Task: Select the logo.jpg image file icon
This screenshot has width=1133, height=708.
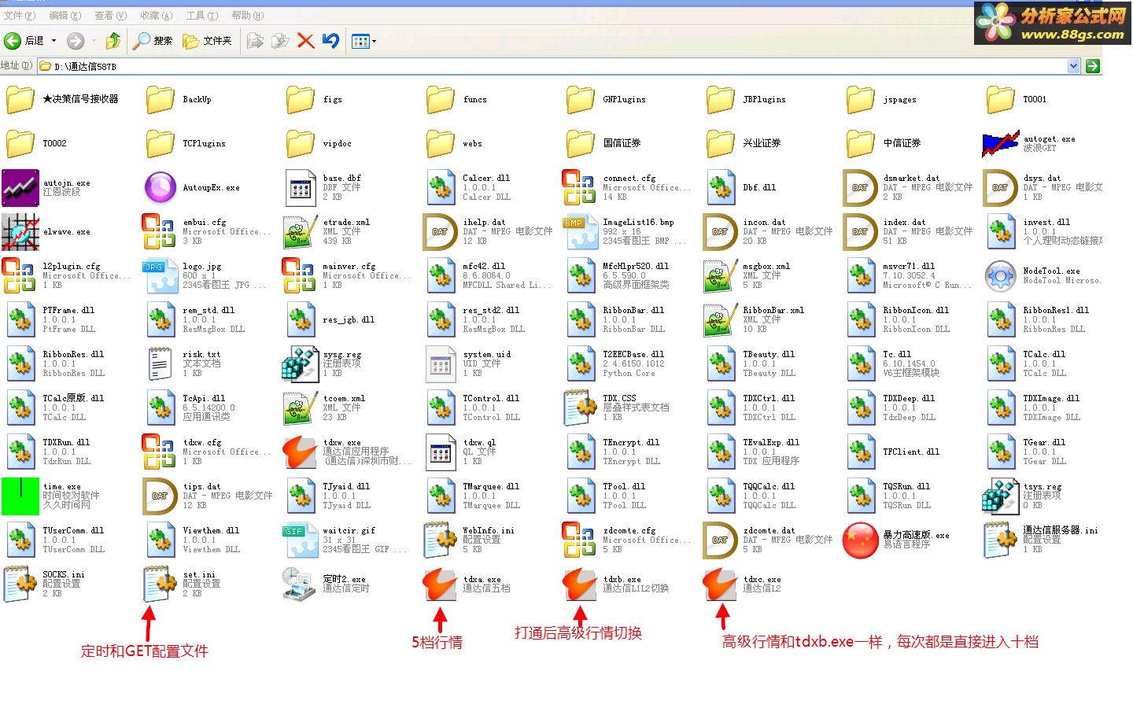Action: click(x=160, y=275)
